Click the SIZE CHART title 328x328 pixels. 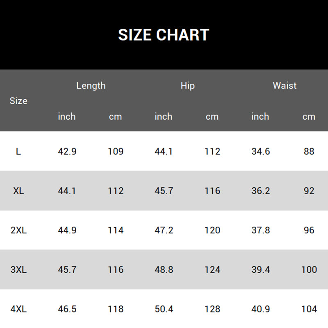[x=164, y=35]
